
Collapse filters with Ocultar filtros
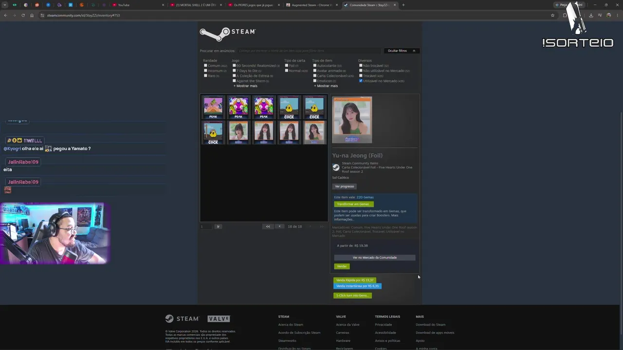point(402,51)
